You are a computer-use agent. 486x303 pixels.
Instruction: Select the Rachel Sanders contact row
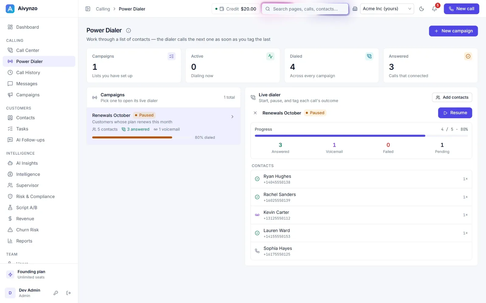tap(361, 197)
